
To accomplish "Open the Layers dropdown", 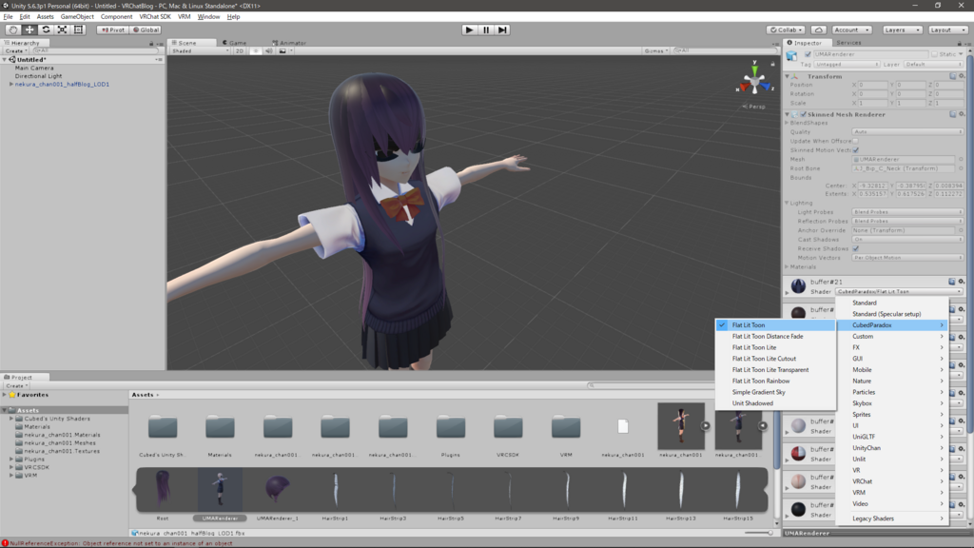I will pos(902,29).
